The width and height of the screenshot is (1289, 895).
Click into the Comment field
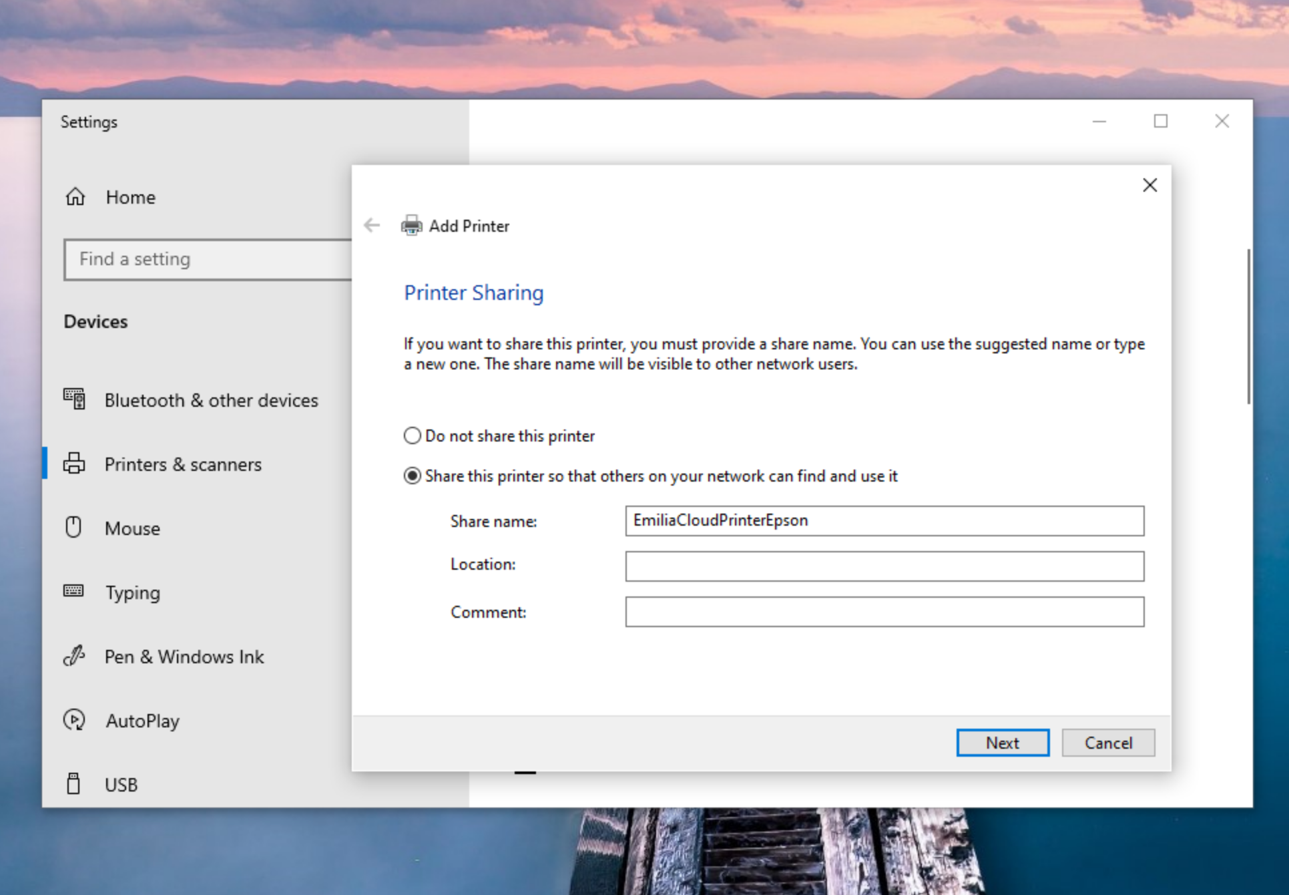884,612
